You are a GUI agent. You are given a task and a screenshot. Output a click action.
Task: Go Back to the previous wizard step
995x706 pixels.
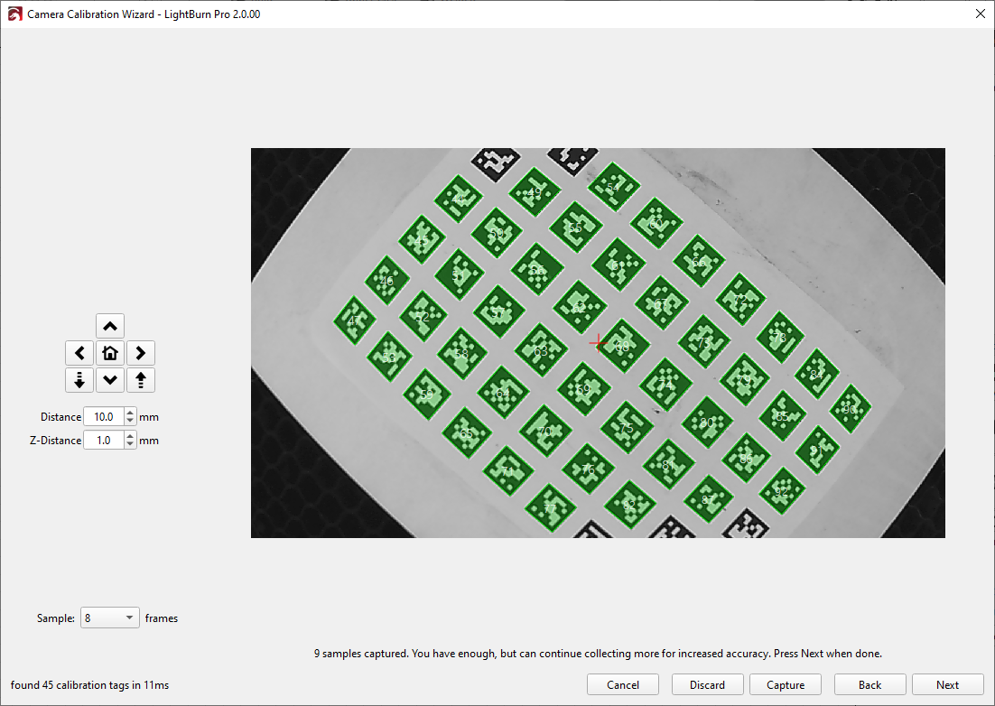pyautogui.click(x=869, y=685)
